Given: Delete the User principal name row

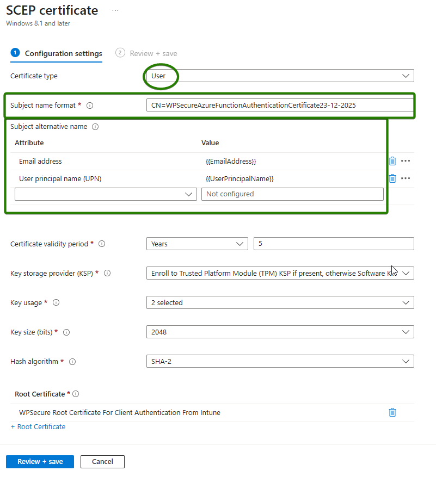Looking at the screenshot, I should click(x=392, y=178).
